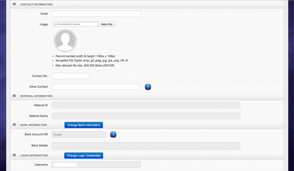Image resolution: width=294 pixels, height=171 pixels.
Task: Toggle the Login Information section handle icon
Action: click(14, 155)
